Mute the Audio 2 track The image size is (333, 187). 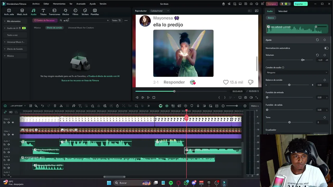pos(9,152)
